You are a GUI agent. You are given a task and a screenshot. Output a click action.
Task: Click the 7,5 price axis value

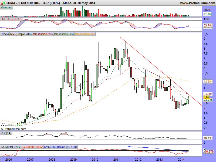pyautogui.click(x=206, y=54)
